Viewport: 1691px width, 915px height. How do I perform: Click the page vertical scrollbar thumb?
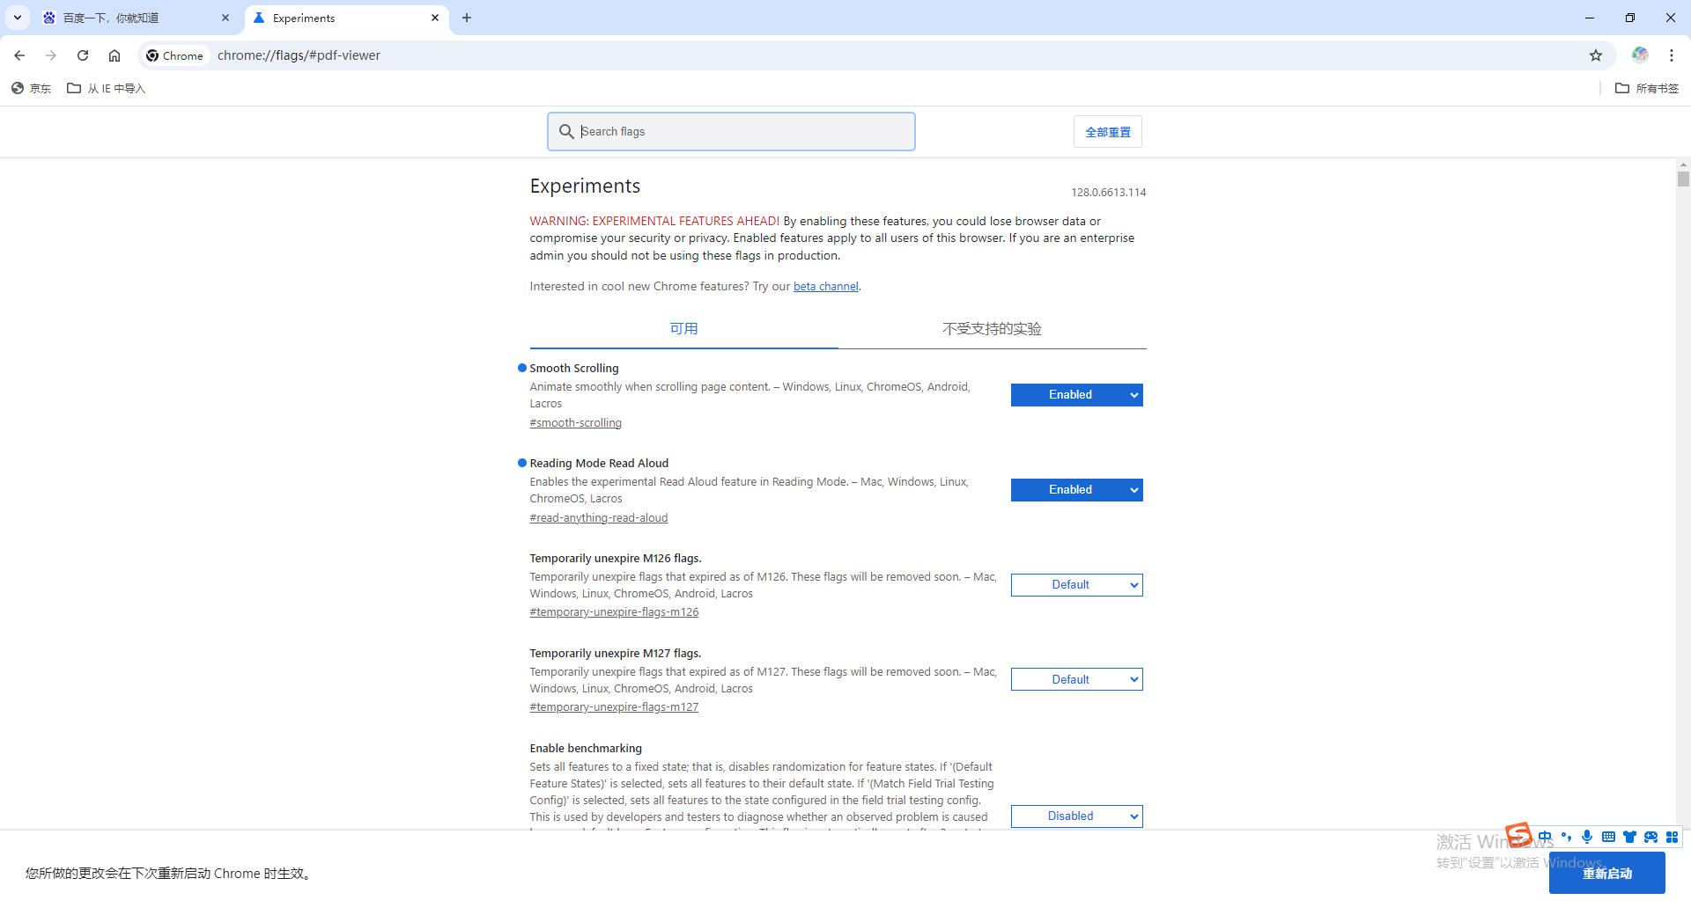point(1683,179)
